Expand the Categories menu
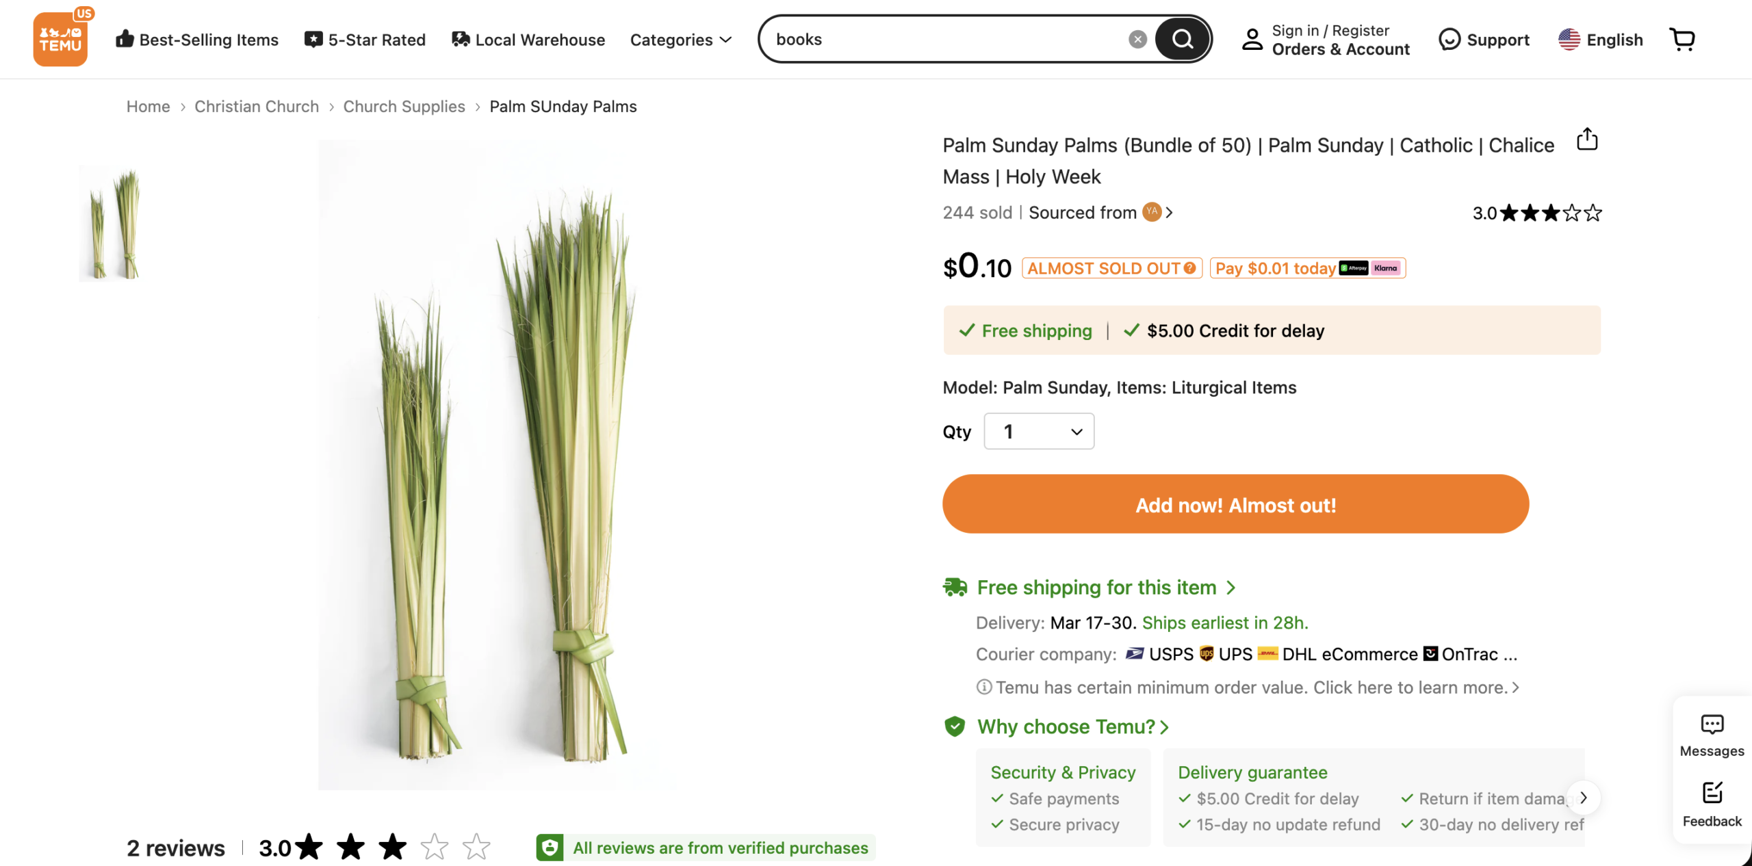 click(x=681, y=40)
